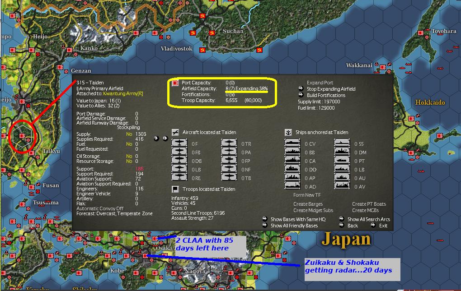Stop Expanding Airfield arrow toggle
Image resolution: width=461 pixels, height=291 pixels.
pos(301,88)
